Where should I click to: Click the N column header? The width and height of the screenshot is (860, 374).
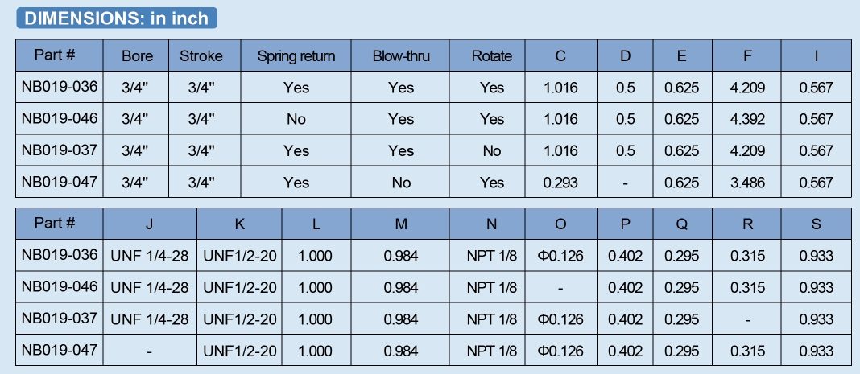coord(492,224)
